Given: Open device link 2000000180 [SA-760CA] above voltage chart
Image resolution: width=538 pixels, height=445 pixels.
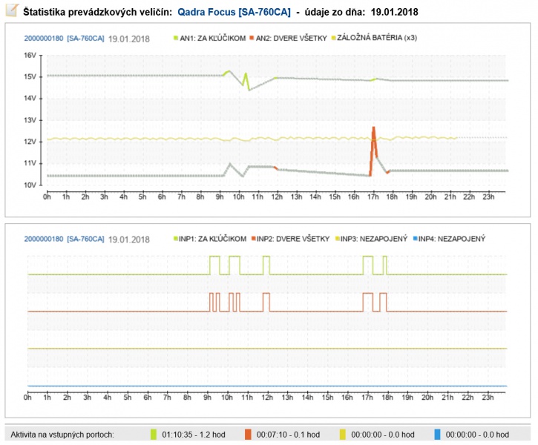Looking at the screenshot, I should [64, 39].
